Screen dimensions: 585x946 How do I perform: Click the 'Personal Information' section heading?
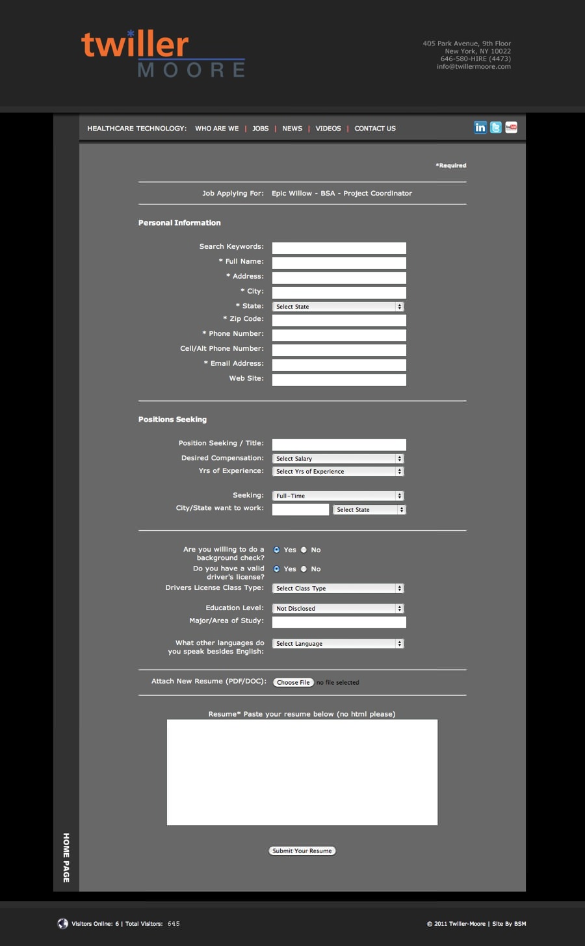pyautogui.click(x=179, y=223)
